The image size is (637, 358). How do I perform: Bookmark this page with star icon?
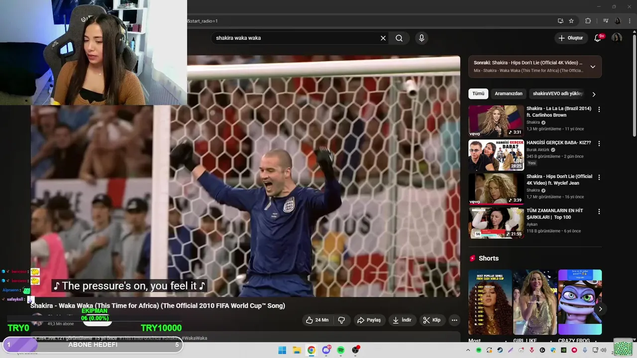tap(571, 21)
